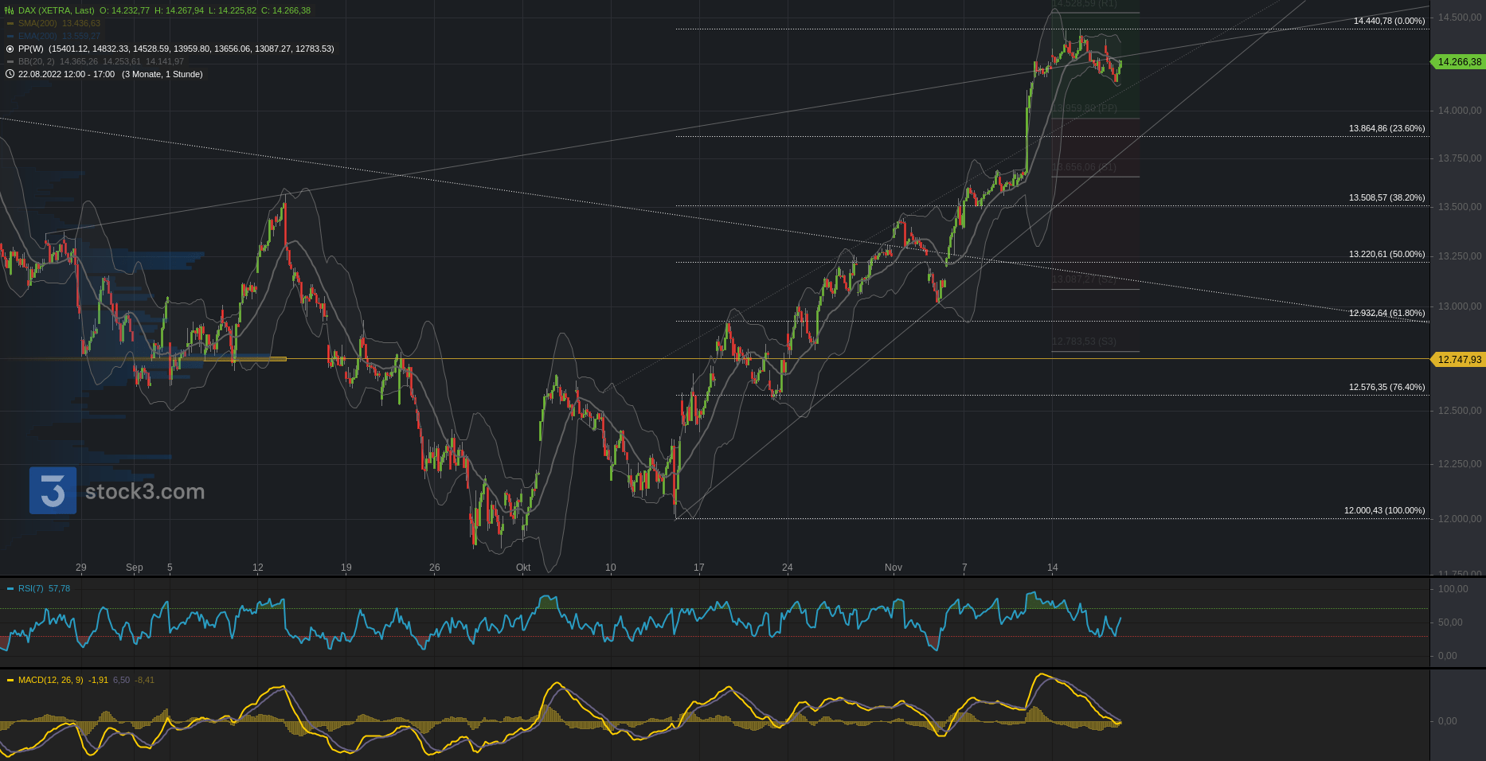Click the blue stock3 logo square

point(53,490)
